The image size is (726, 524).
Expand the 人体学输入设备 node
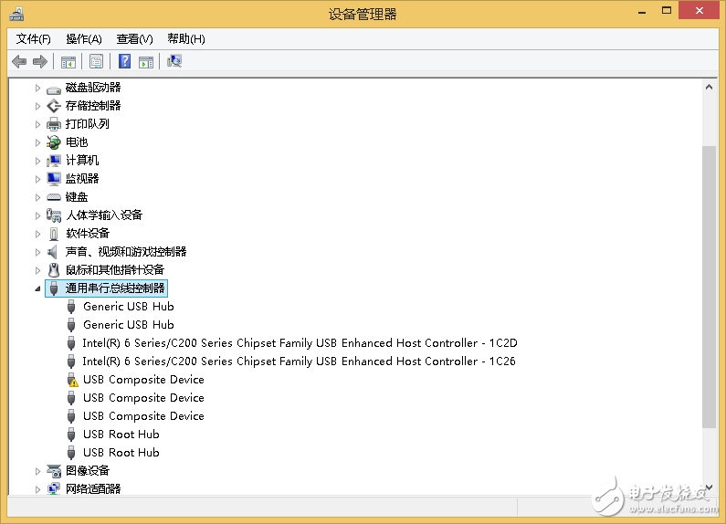tap(37, 215)
